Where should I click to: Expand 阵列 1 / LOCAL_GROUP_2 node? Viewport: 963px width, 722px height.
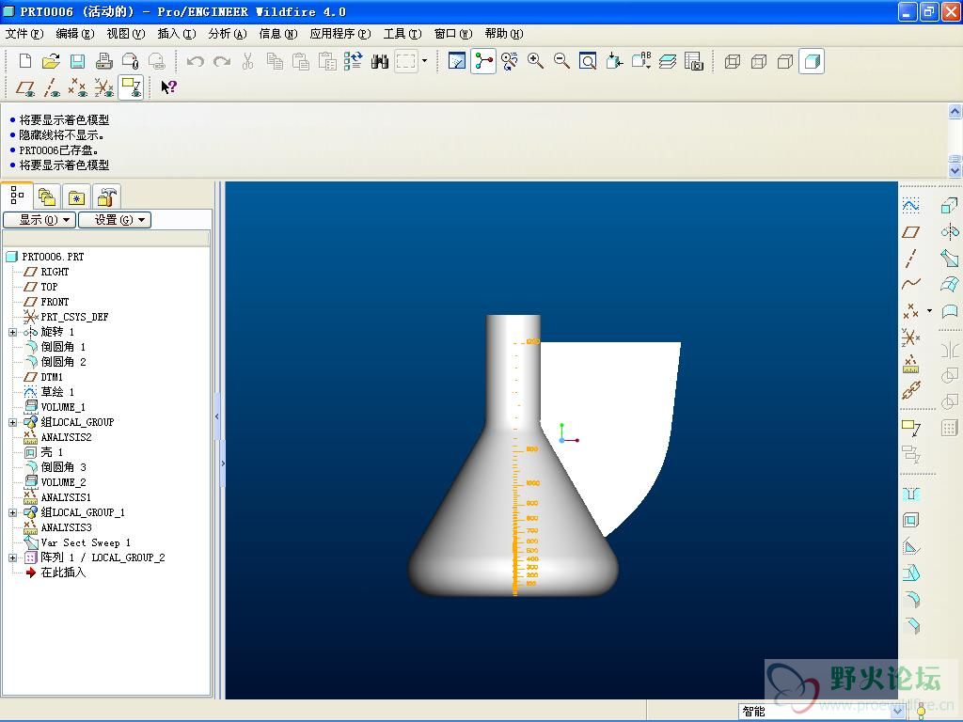point(12,558)
